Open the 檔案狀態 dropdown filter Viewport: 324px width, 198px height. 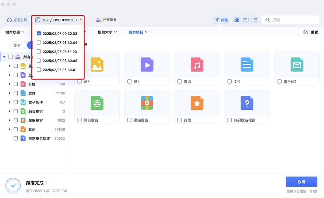coord(15,32)
